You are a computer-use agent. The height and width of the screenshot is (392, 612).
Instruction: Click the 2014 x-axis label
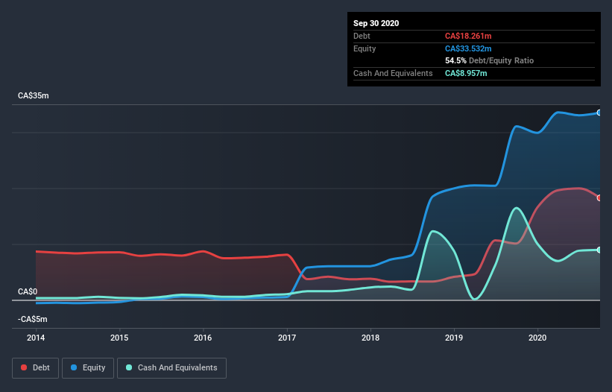tap(36, 338)
